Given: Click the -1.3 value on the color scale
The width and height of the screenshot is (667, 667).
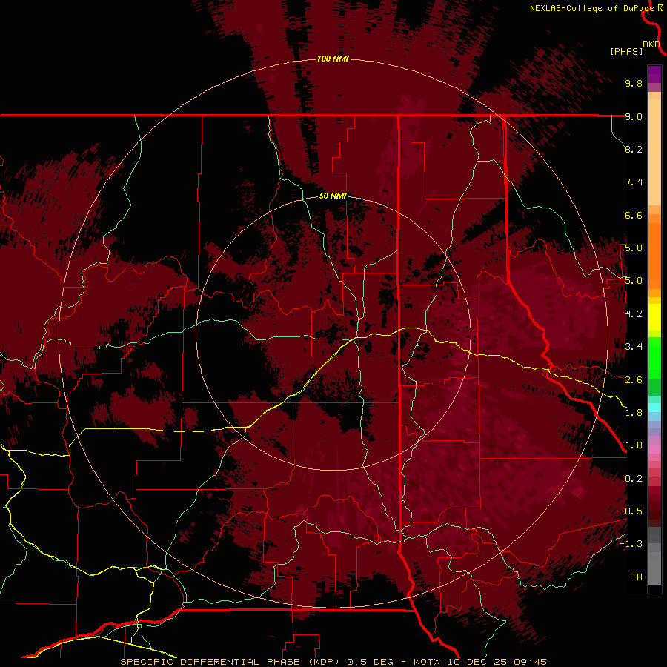Looking at the screenshot, I should point(631,544).
